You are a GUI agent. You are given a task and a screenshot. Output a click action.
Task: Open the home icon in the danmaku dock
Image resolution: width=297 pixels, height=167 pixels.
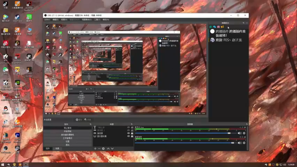210,27
